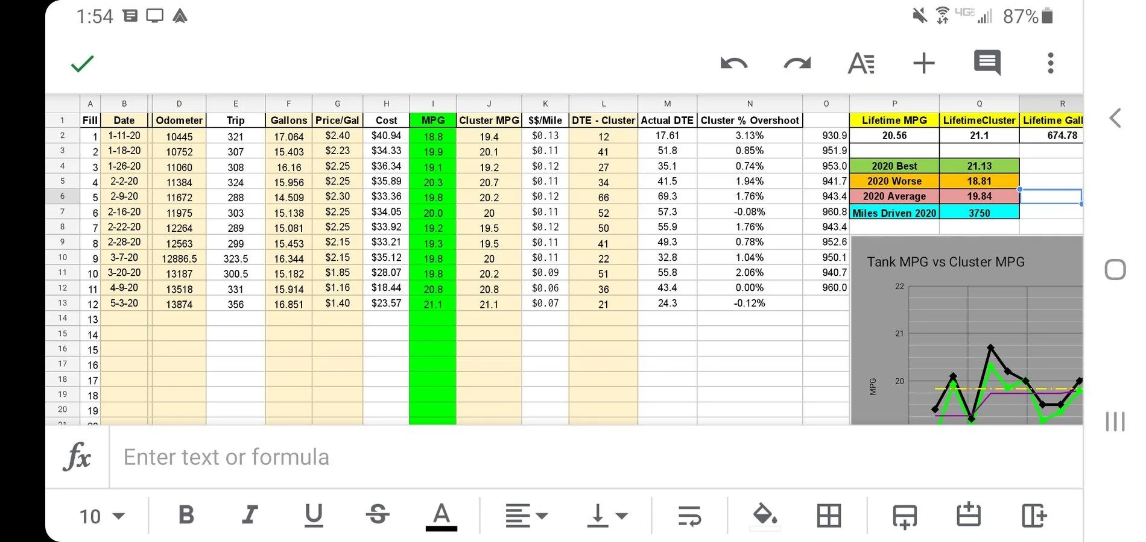Open the cell borders tool
This screenshot has height=542, width=1146.
pos(829,516)
